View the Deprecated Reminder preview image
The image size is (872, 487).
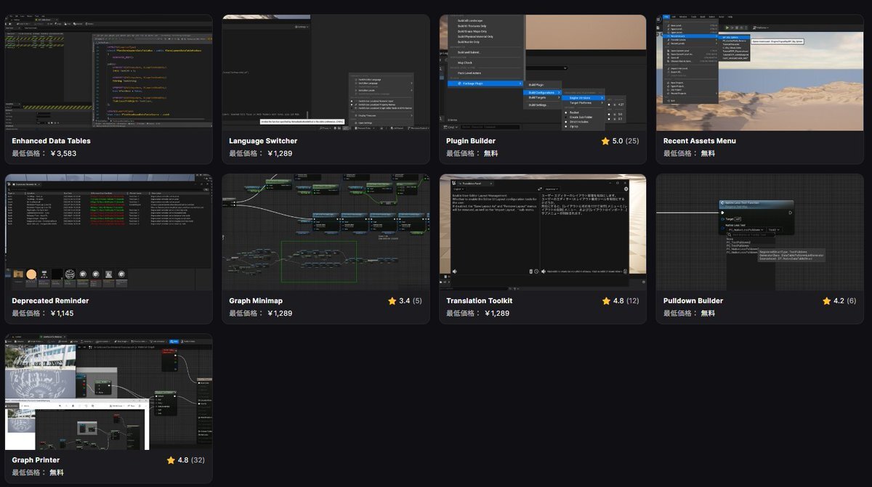[x=109, y=232]
